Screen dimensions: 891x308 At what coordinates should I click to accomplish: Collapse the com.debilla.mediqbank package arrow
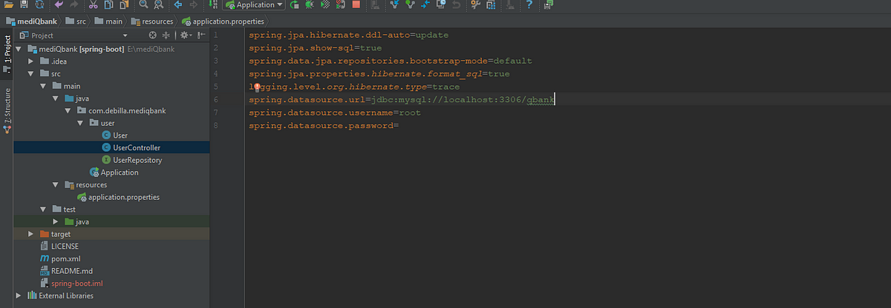coord(68,110)
